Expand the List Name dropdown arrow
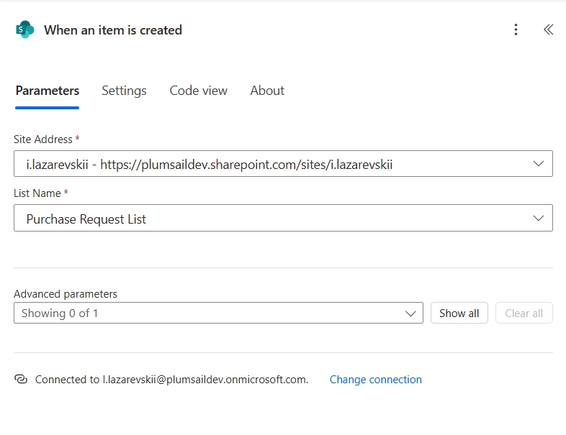 [538, 219]
